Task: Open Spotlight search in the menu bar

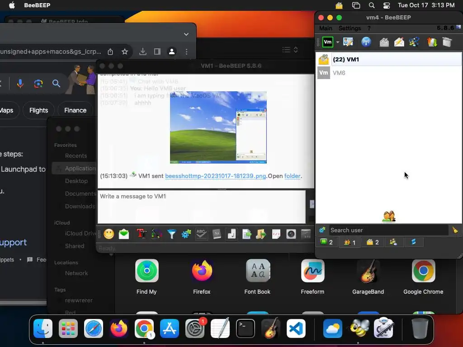Action: pos(372,5)
